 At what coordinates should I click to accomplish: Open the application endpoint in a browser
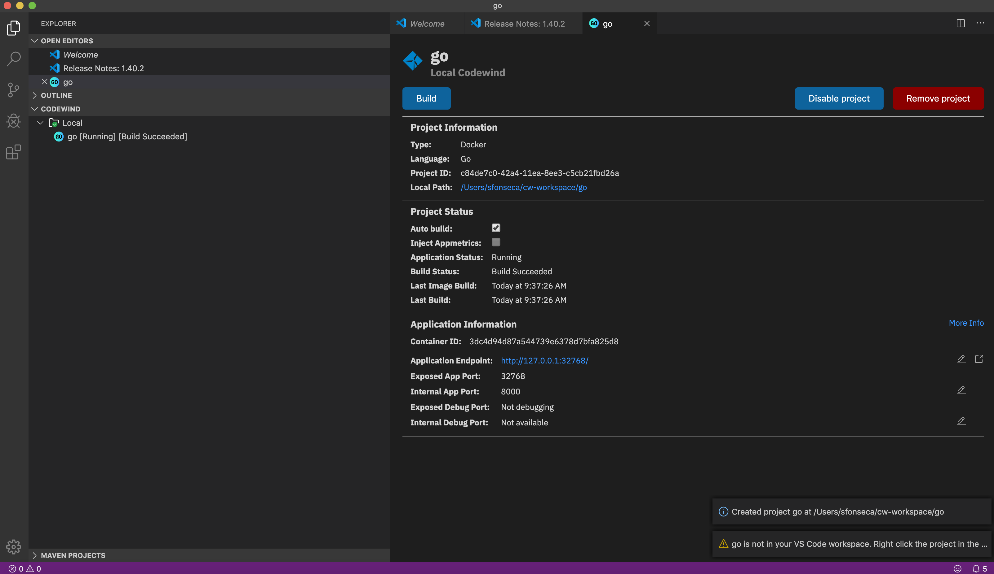click(x=980, y=359)
